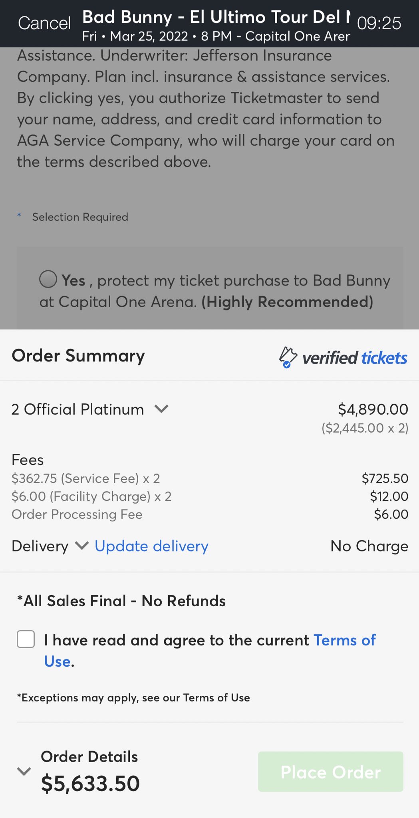
Task: Tap the Order Processing Fee row
Action: coord(210,514)
